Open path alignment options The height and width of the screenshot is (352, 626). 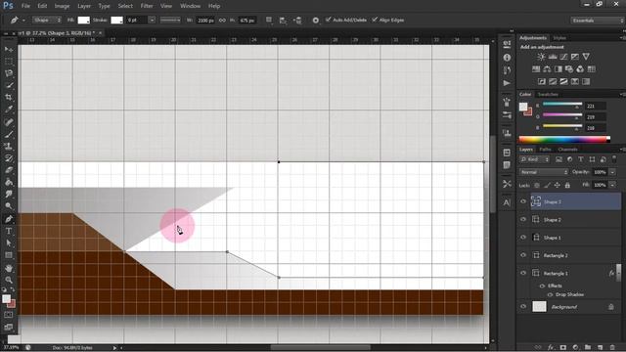[x=283, y=20]
